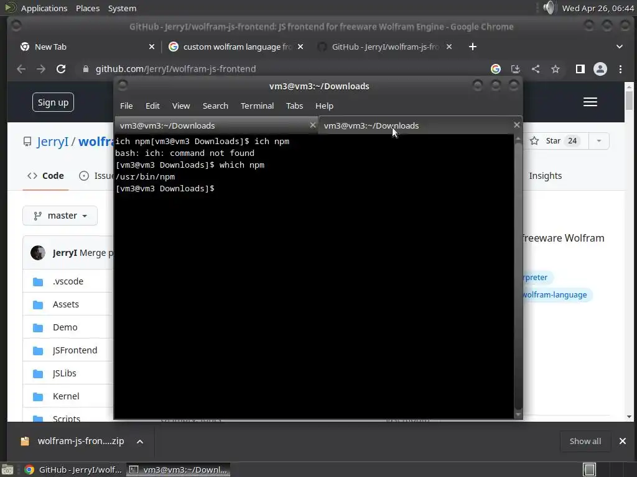
Task: Click the Sign up button on GitHub
Action: 53,102
